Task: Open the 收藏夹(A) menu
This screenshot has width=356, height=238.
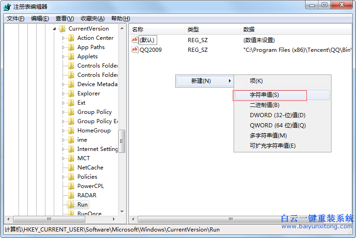Action: click(x=92, y=19)
